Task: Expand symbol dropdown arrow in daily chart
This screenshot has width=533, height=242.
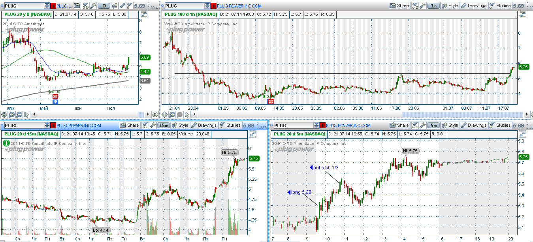Action: click(47, 6)
